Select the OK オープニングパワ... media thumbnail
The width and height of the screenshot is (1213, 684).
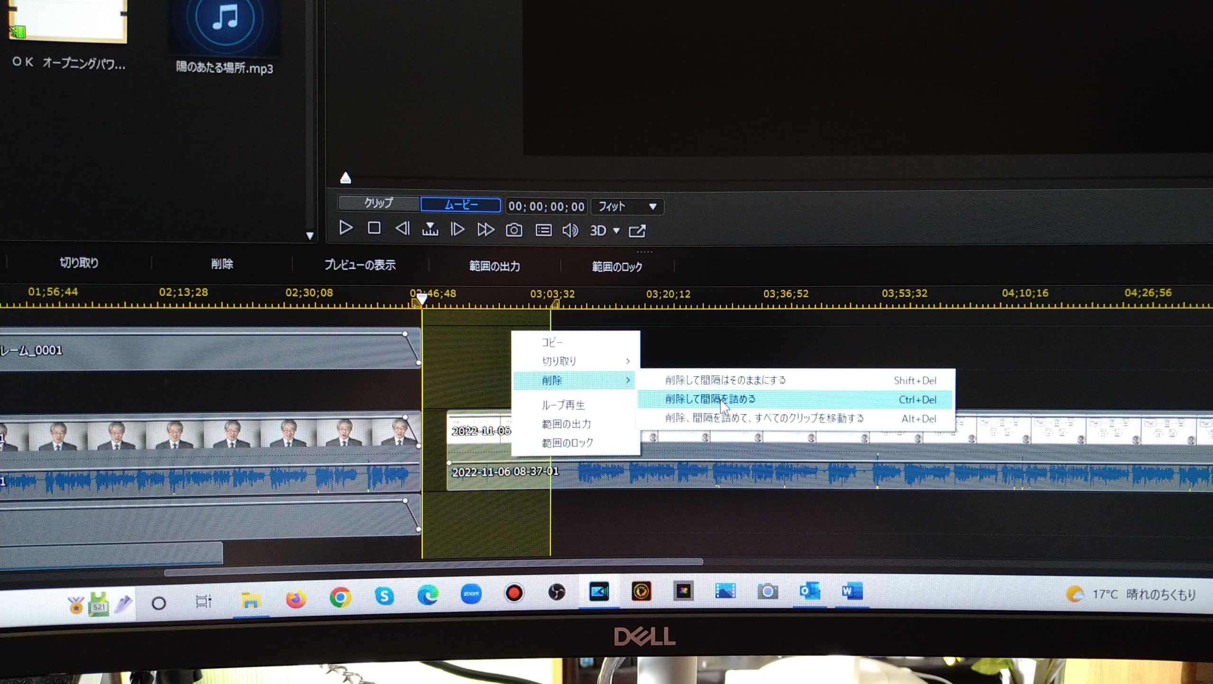click(x=68, y=21)
